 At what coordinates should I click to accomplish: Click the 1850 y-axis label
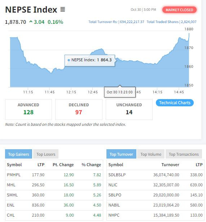point(189,85)
